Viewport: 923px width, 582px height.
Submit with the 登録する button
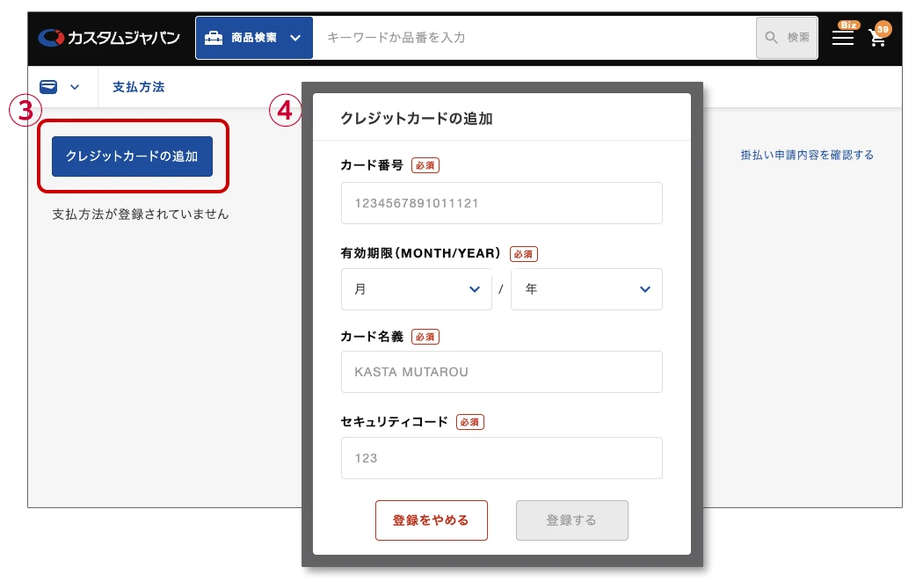pyautogui.click(x=571, y=520)
